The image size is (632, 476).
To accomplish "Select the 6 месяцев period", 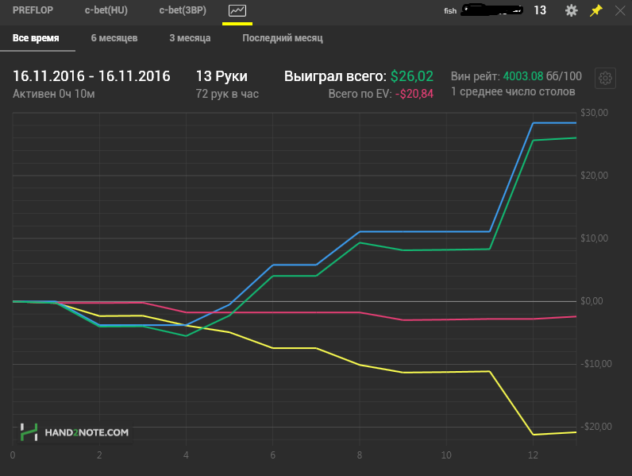I will 114,38.
